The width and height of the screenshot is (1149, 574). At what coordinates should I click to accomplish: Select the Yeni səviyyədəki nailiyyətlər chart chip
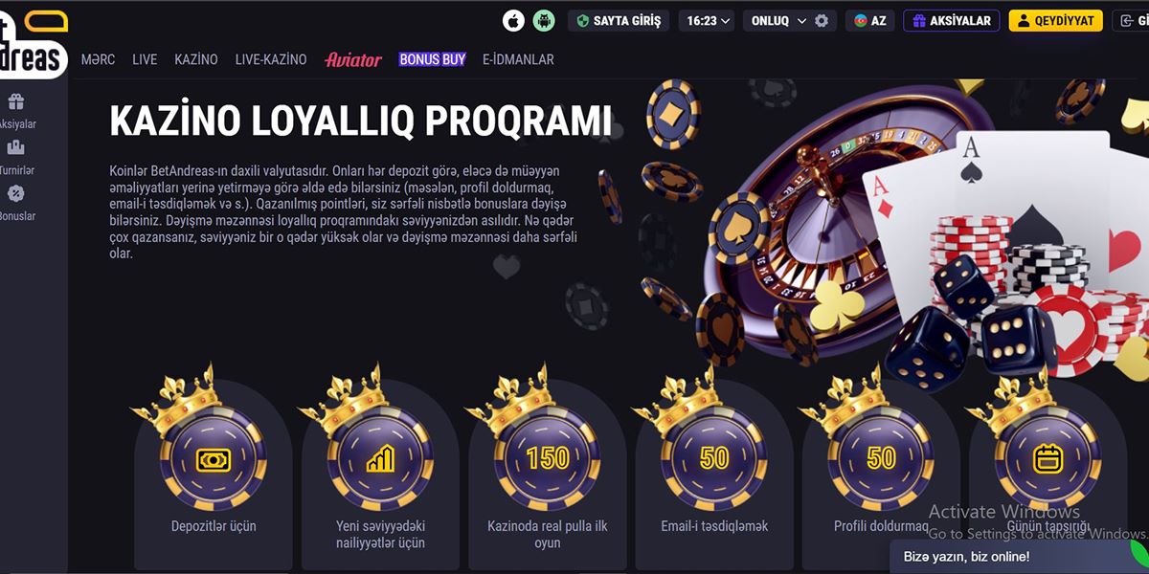click(x=380, y=460)
